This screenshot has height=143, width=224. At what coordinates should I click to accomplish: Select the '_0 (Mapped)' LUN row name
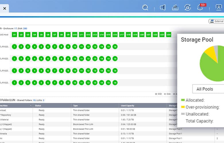tap(6, 124)
